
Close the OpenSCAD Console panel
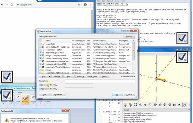click(189, 110)
